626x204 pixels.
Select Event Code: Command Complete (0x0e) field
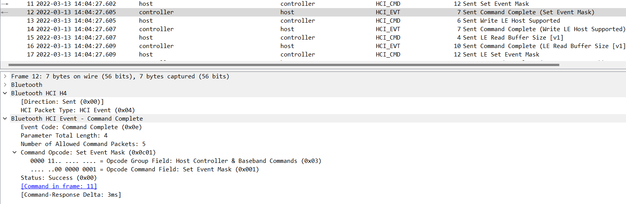pyautogui.click(x=81, y=127)
